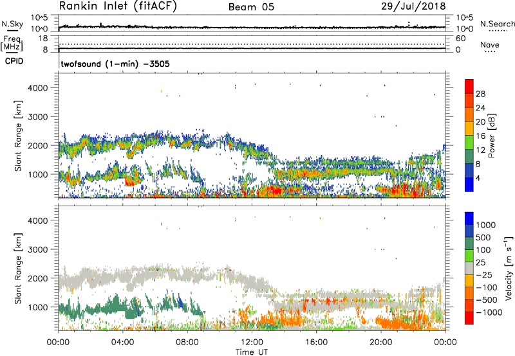The height and width of the screenshot is (356, 515).
Task: Click the "3000" range tick of the power panel
Action: tap(38, 117)
